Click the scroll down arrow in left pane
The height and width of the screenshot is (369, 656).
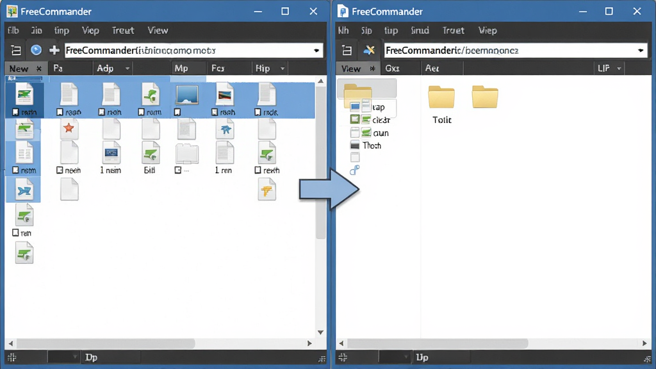[x=320, y=332]
